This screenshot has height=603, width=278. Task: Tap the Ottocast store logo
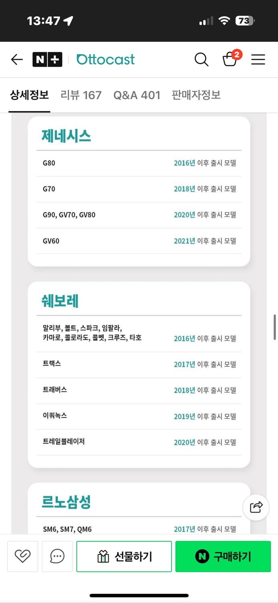click(x=105, y=59)
